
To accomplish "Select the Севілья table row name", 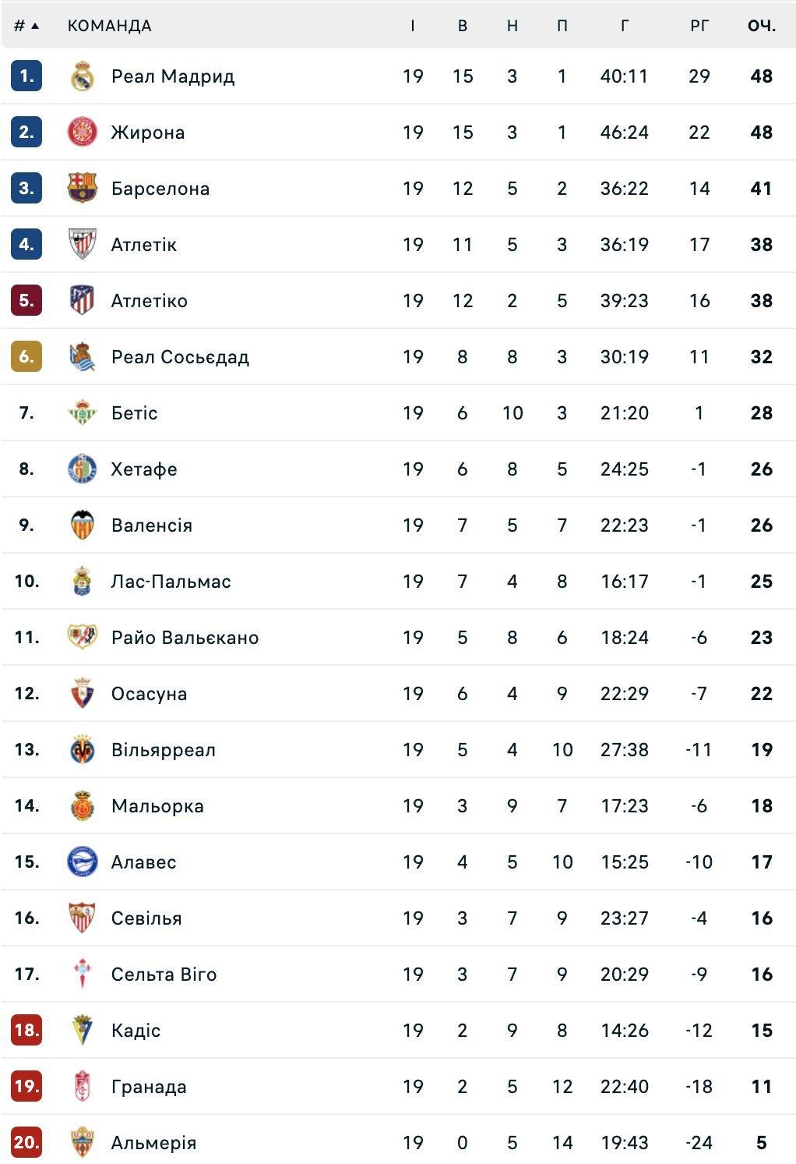I will 146,918.
